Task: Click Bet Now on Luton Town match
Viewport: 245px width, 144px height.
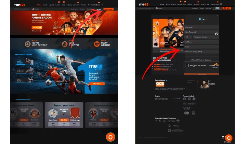Action: (64, 120)
